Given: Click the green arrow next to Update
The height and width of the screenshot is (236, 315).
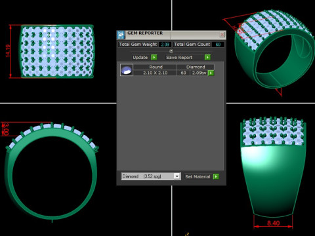Looking at the screenshot, I should [154, 57].
